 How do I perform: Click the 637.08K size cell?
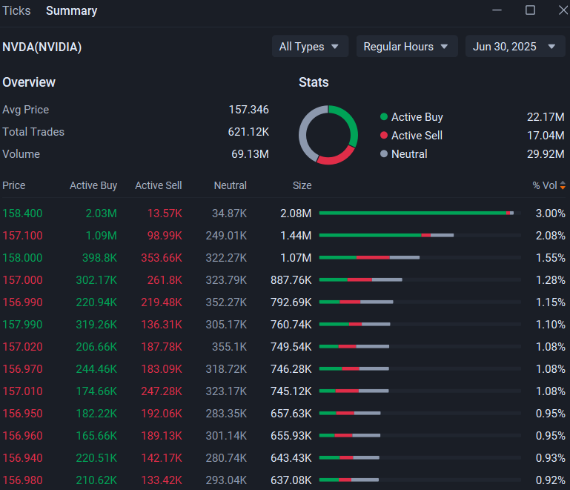291,480
